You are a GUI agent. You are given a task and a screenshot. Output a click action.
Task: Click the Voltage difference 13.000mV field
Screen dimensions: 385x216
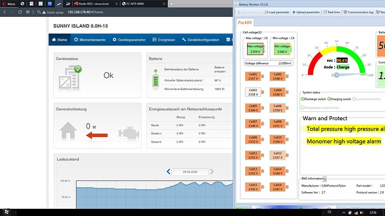tap(268, 63)
